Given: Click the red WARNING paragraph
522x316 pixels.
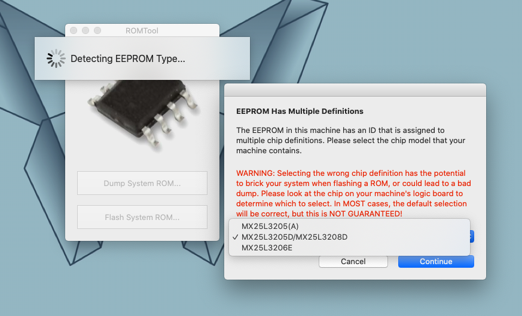Looking at the screenshot, I should [x=353, y=194].
